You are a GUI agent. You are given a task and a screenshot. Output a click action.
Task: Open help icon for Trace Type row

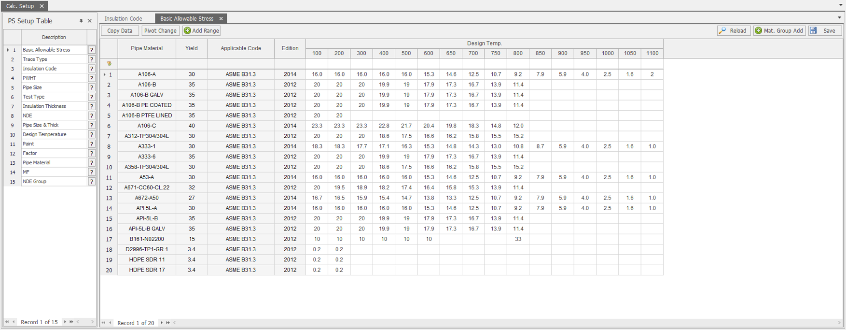pos(91,59)
